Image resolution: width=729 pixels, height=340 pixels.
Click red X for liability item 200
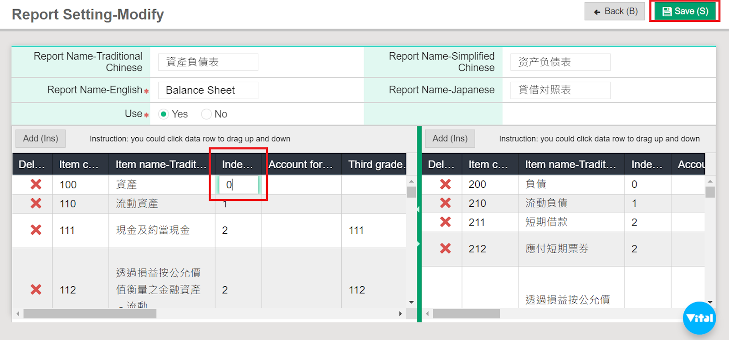[445, 184]
